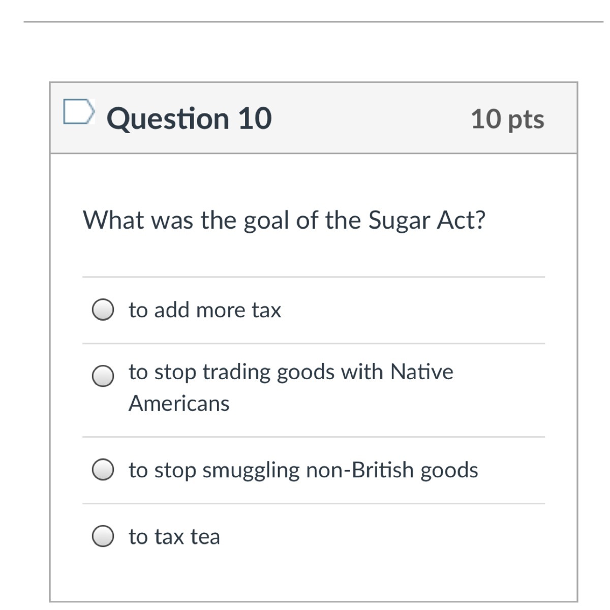The width and height of the screenshot is (610, 610).
Task: Click the divider above "to stop smuggling" answer
Action: coord(313,437)
